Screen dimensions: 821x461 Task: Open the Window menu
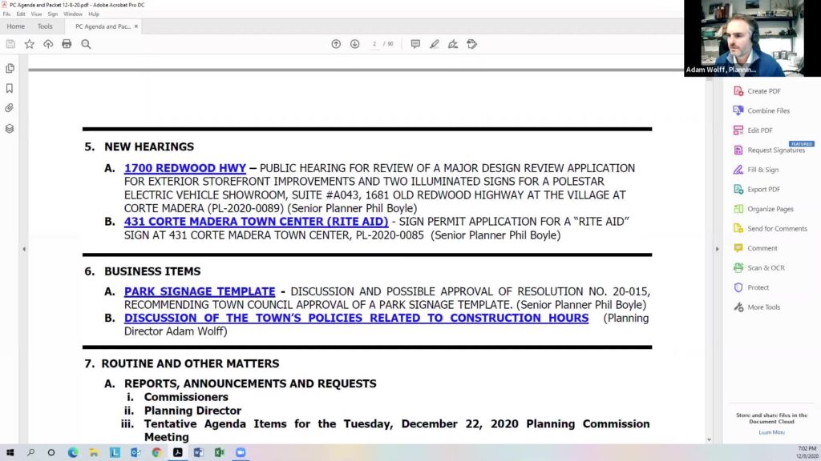(73, 14)
